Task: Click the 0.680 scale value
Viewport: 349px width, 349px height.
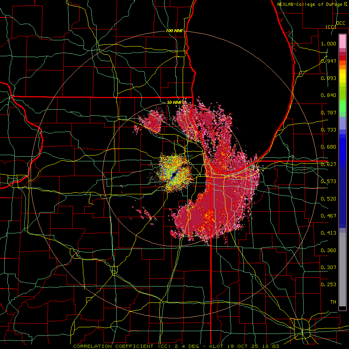Action: 328,147
